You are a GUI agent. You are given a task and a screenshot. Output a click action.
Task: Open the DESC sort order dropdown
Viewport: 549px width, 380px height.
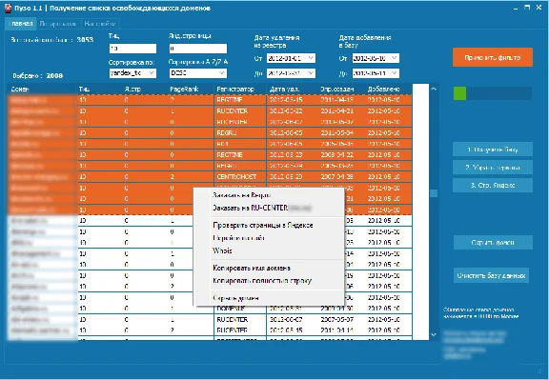(x=222, y=73)
